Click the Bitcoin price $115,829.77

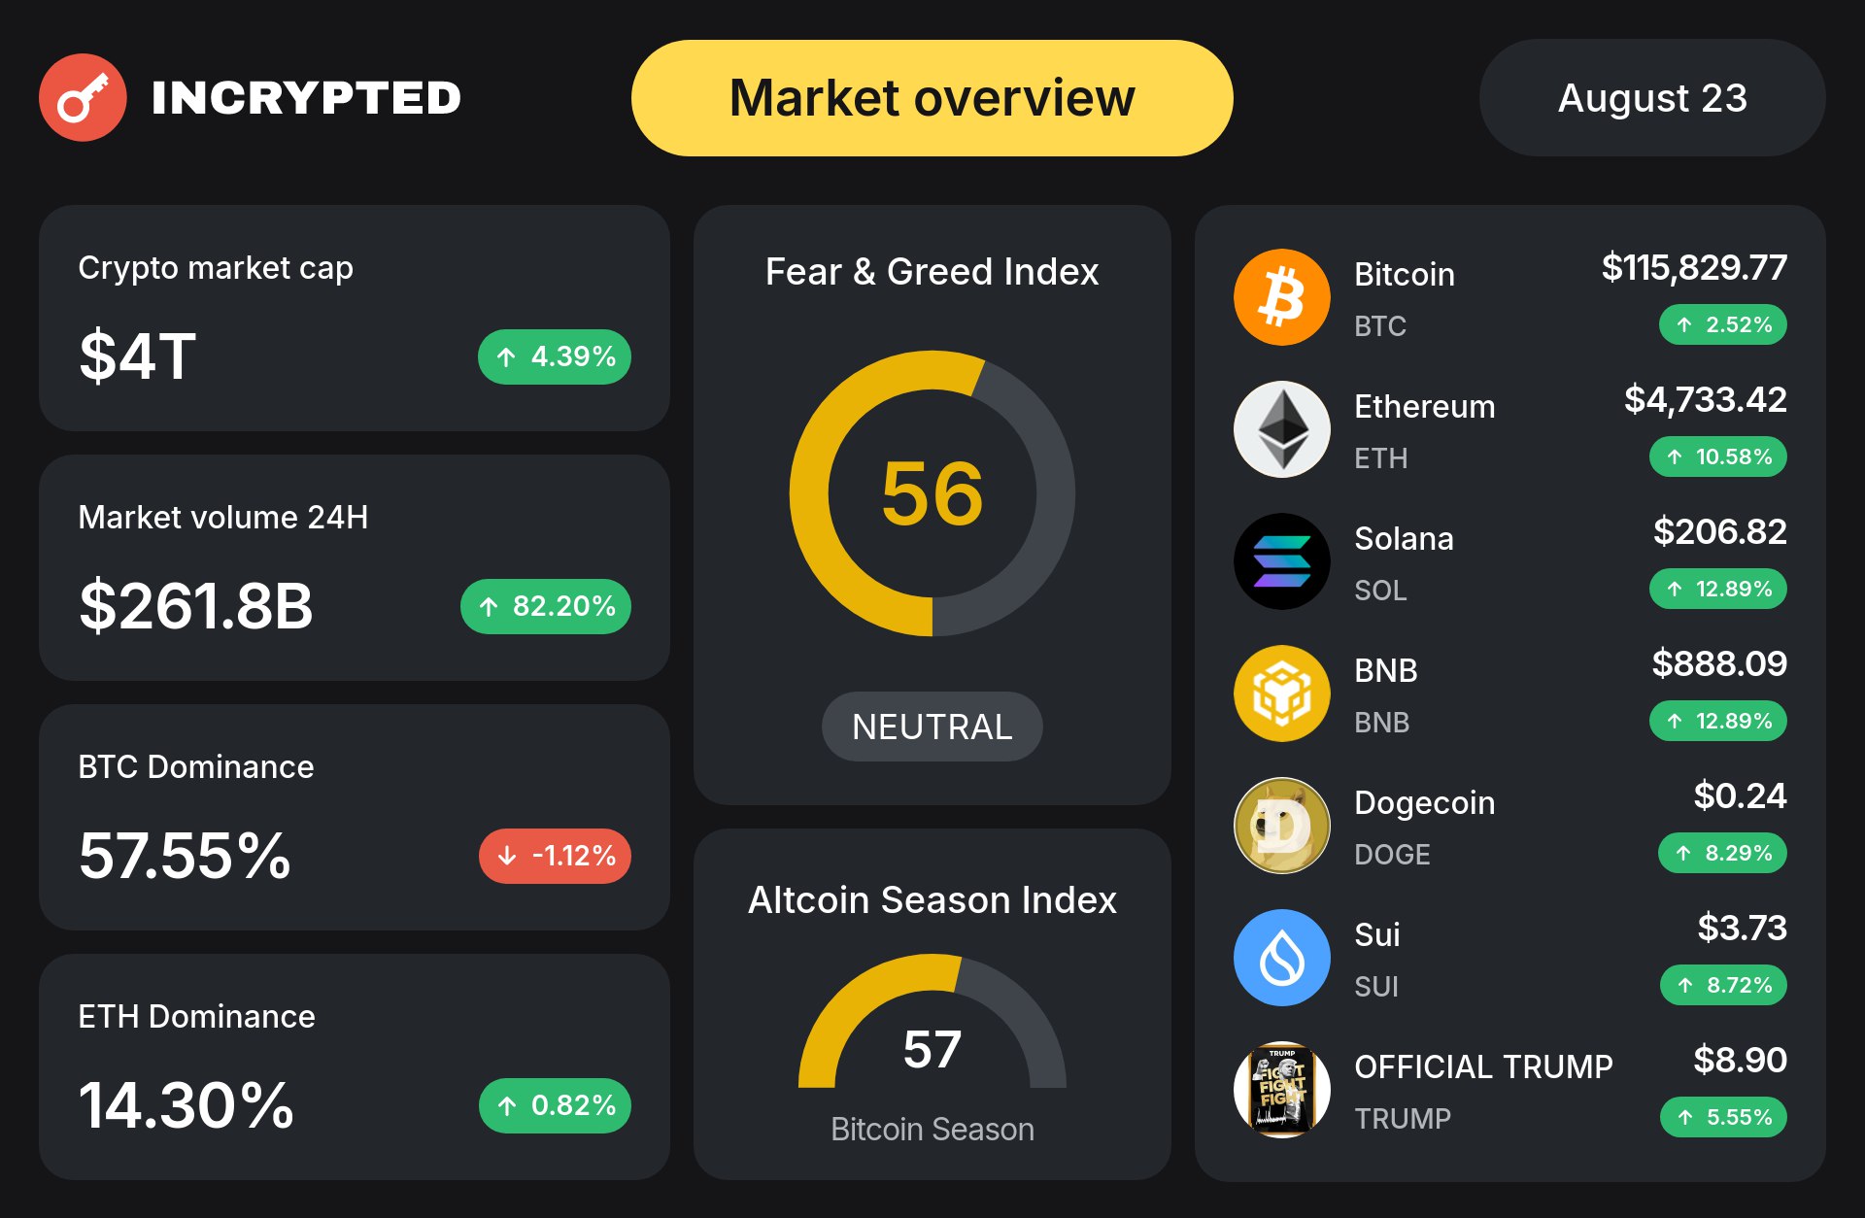click(1694, 267)
